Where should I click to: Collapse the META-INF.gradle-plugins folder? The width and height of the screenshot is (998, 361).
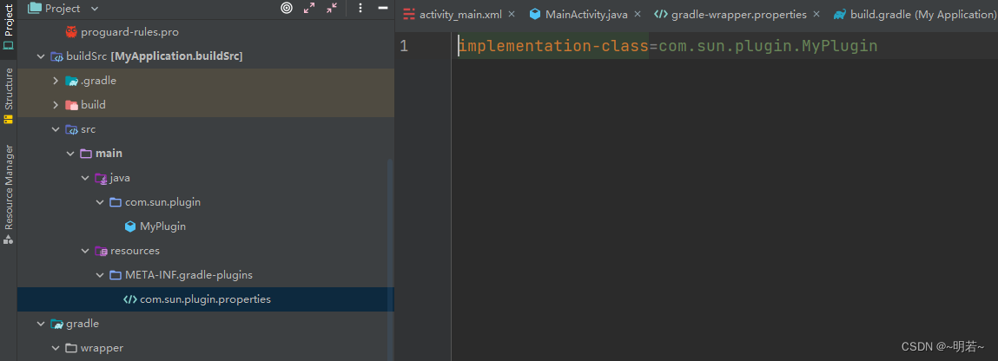pyautogui.click(x=100, y=275)
